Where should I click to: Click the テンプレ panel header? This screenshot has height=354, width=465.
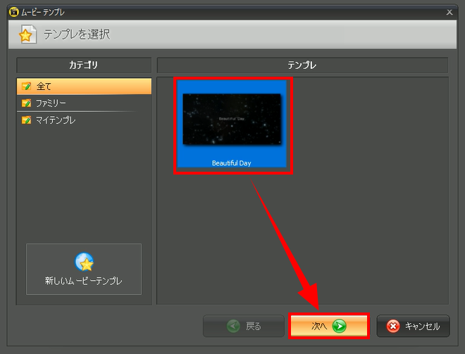click(302, 65)
